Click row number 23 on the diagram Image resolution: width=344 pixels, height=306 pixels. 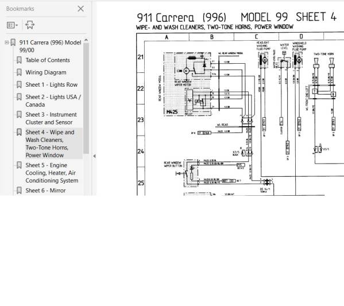pyautogui.click(x=140, y=120)
